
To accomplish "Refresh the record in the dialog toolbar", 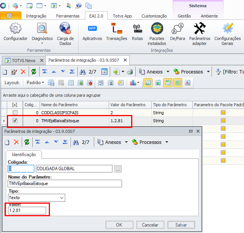I will coord(27,142).
